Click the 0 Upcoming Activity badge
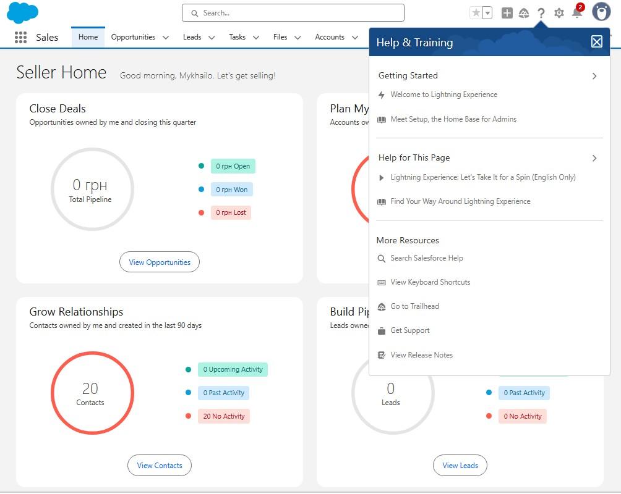 (233, 370)
